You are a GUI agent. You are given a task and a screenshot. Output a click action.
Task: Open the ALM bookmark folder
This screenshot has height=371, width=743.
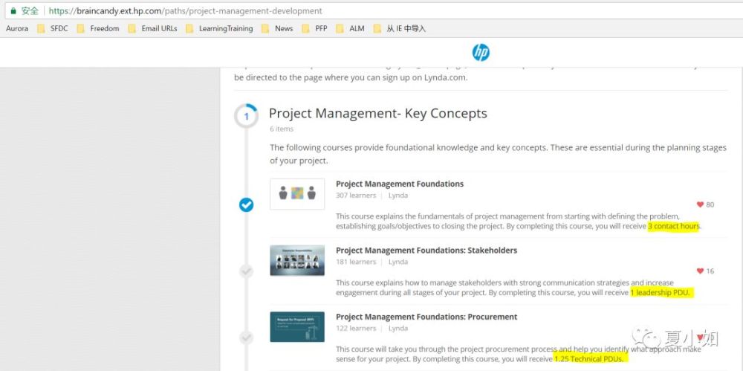pyautogui.click(x=350, y=28)
